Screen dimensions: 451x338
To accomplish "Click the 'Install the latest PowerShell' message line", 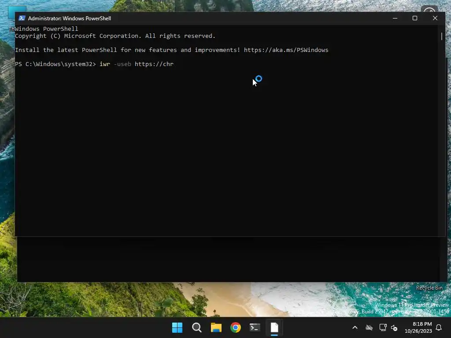I will tap(171, 50).
